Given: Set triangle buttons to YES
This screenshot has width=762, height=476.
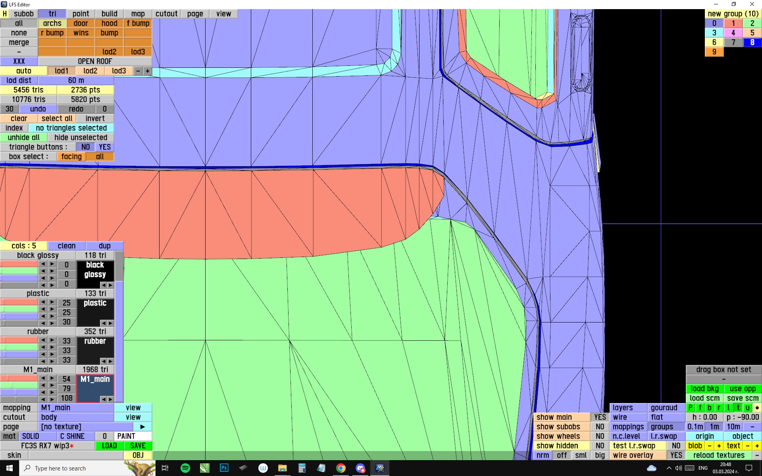Looking at the screenshot, I should tap(104, 147).
